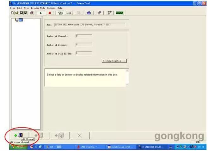Click the Windows Start button
The width and height of the screenshot is (208, 151).
(x=18, y=147)
